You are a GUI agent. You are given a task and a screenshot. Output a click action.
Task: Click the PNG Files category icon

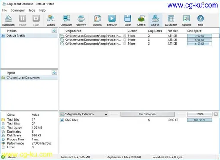point(62,120)
